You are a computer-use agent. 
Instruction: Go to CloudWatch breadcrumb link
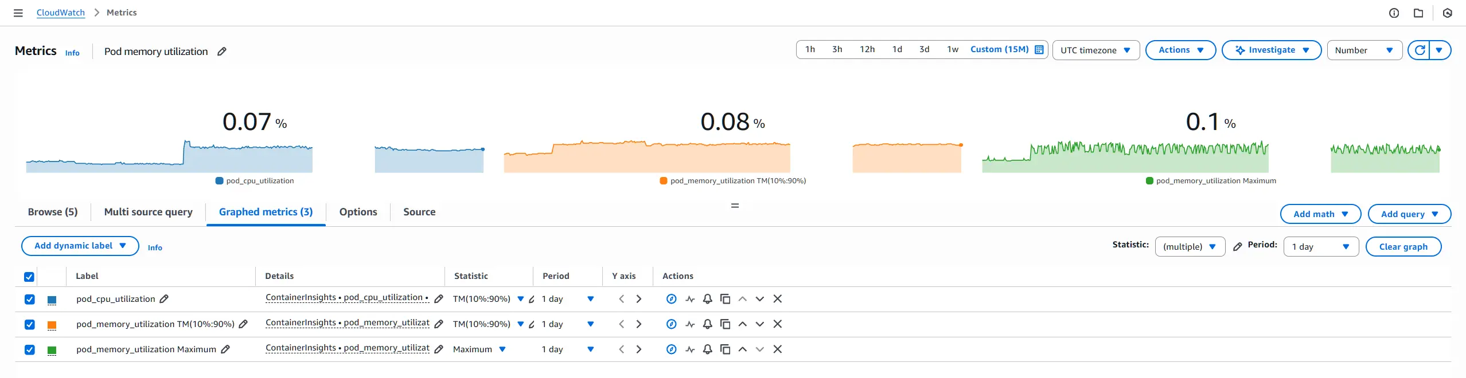tap(60, 13)
